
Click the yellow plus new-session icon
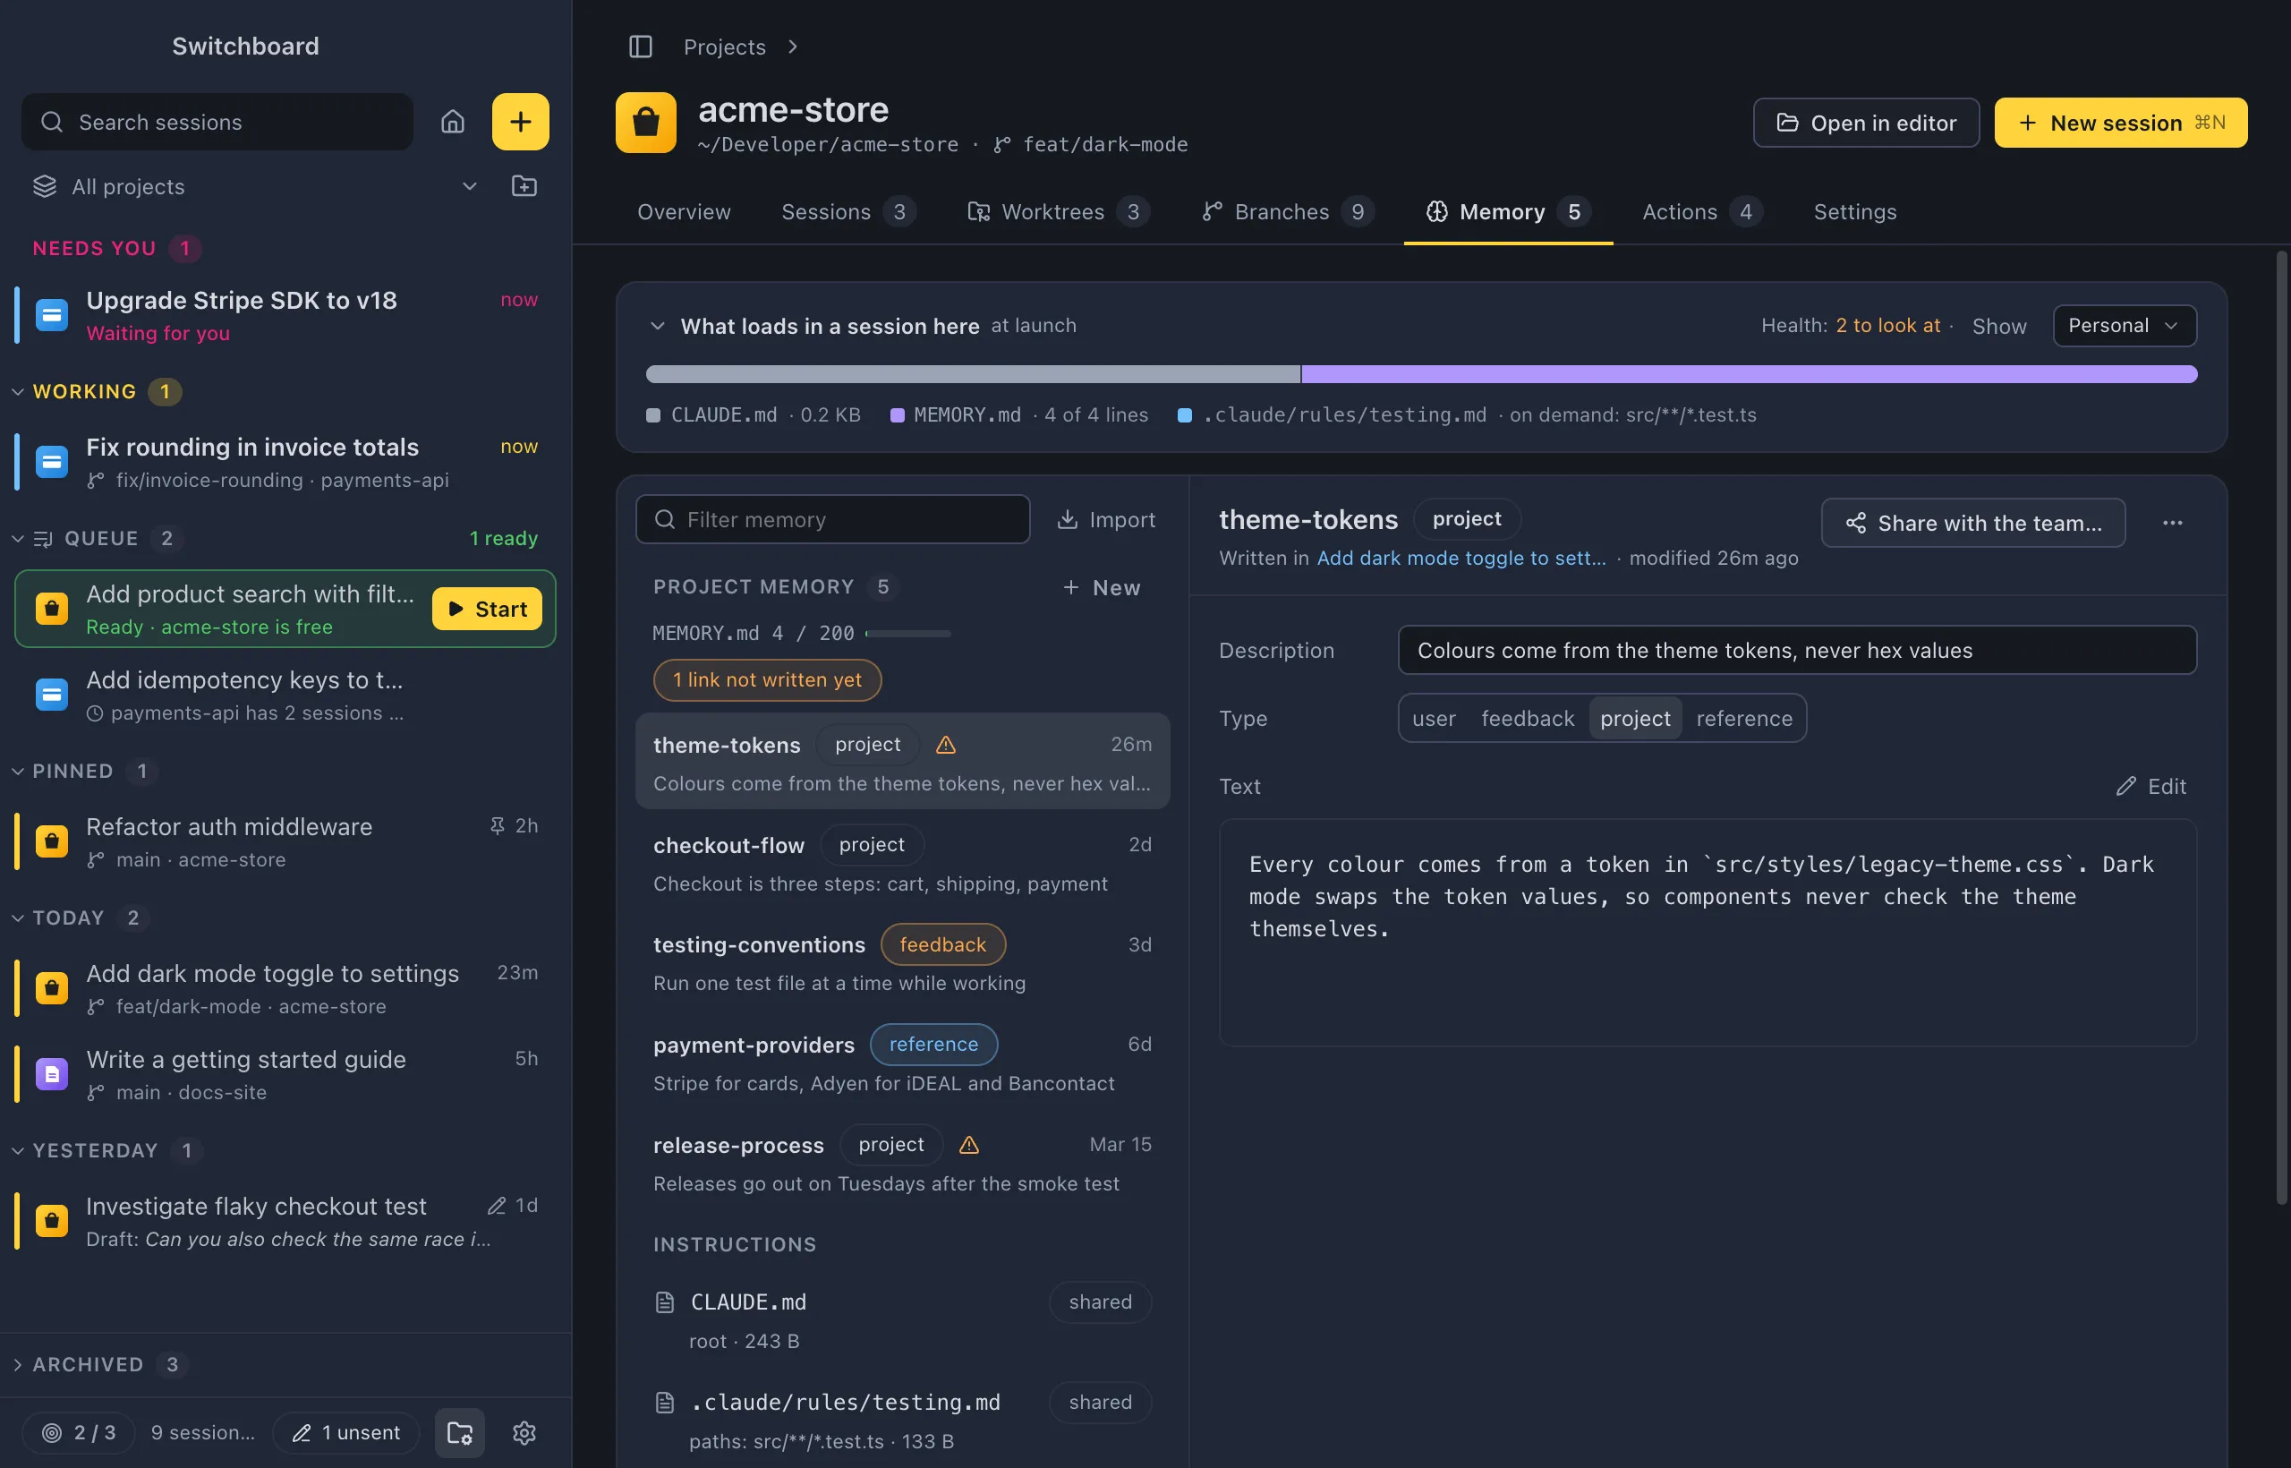coord(520,122)
